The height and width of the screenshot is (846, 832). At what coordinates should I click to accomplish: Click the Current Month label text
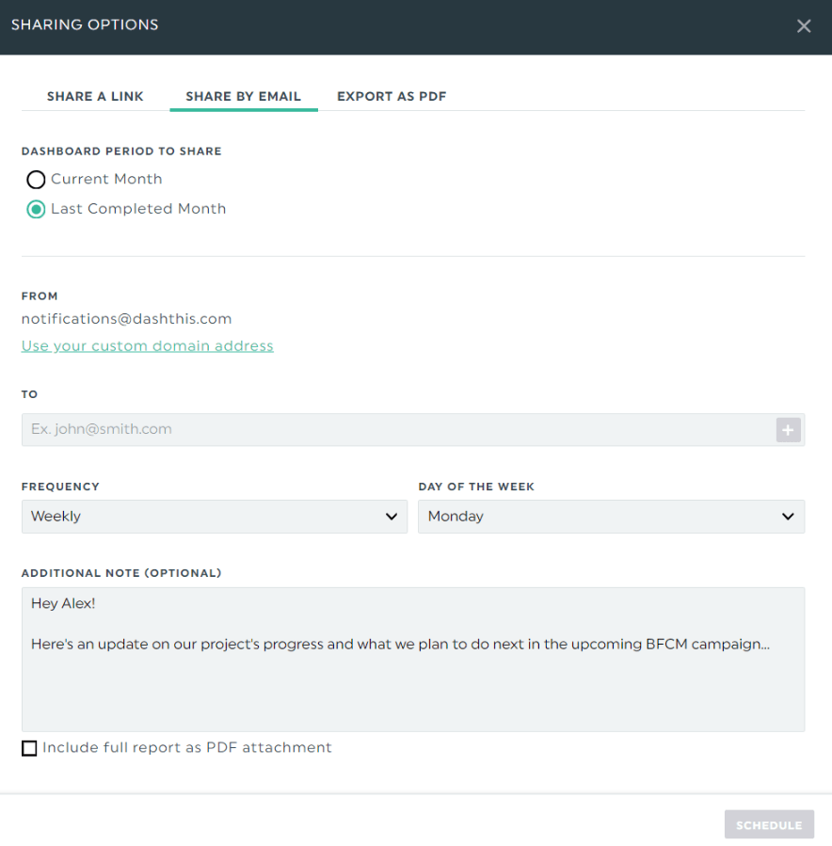[x=106, y=179]
